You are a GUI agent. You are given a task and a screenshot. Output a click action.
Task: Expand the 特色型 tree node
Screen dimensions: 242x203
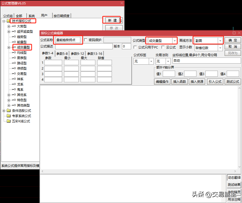point(9,100)
